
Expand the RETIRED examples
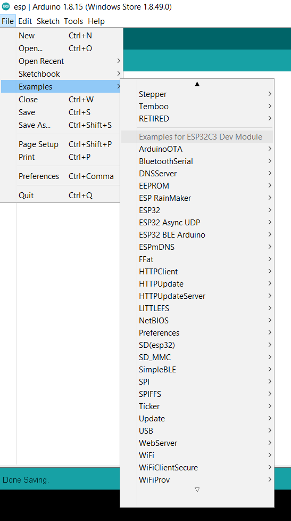(197, 118)
